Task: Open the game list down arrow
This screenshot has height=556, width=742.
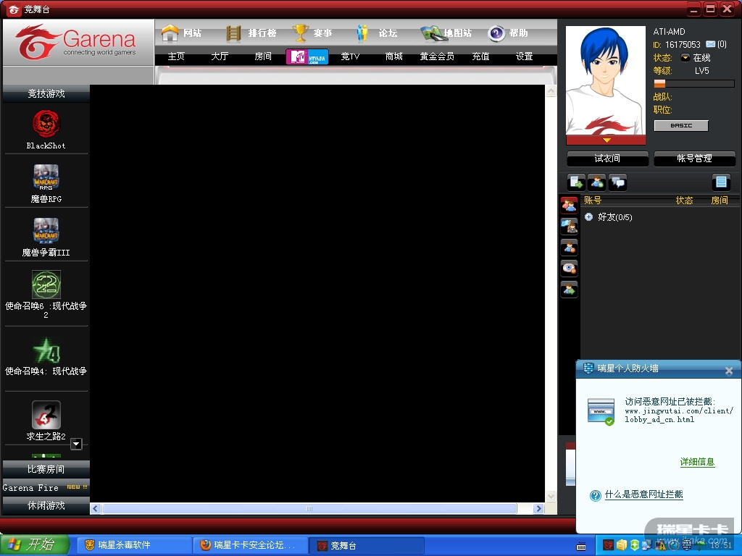Action: point(76,444)
